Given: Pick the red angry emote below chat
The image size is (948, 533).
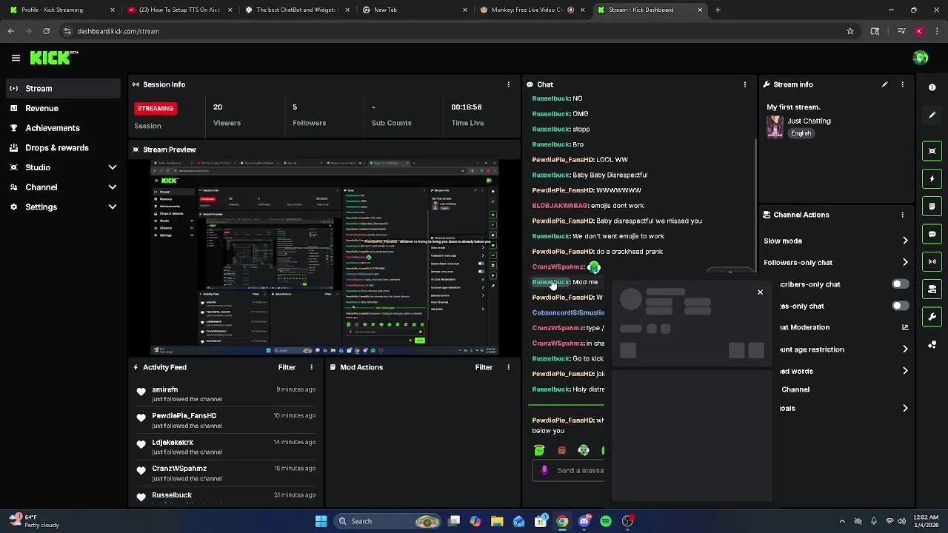Looking at the screenshot, I should (x=561, y=450).
